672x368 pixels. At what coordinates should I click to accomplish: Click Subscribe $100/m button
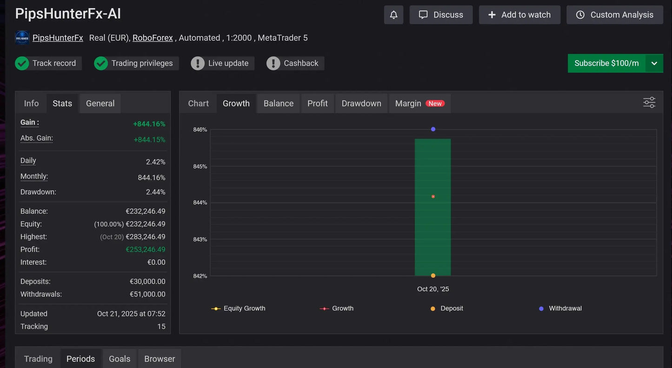[x=606, y=63]
